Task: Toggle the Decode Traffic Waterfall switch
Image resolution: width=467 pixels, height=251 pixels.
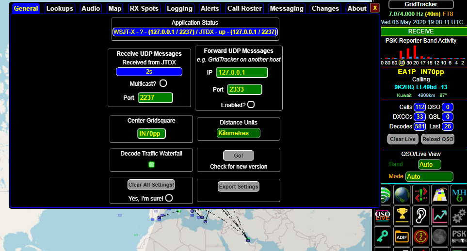Action: (151, 165)
